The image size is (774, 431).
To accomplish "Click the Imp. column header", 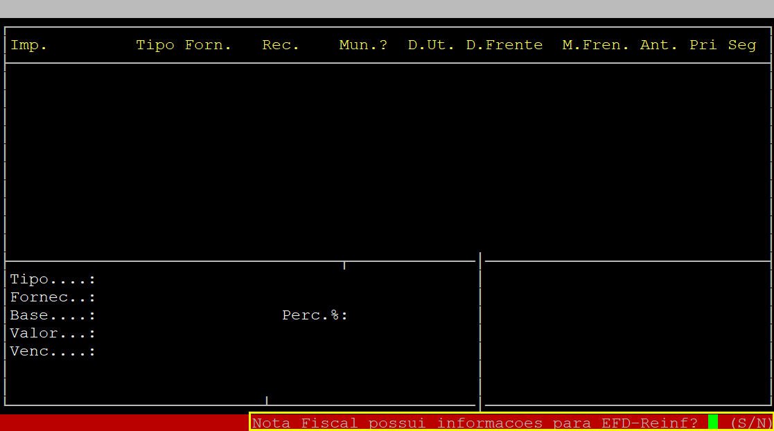I will coord(29,45).
